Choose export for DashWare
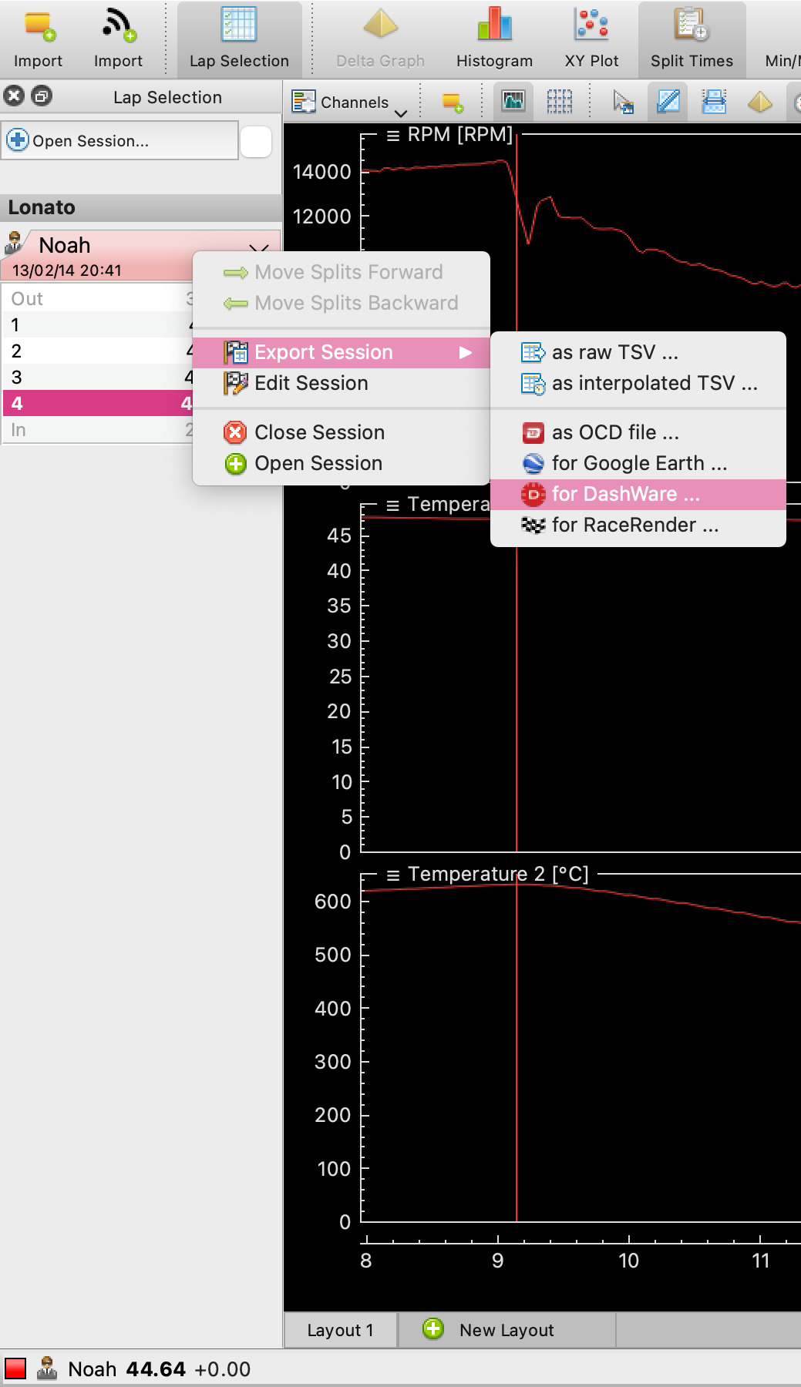Viewport: 801px width, 1387px height. (625, 494)
